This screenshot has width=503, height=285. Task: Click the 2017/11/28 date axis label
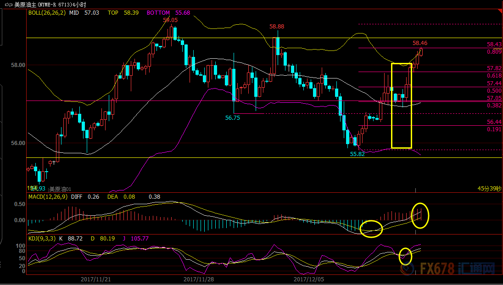tap(199, 279)
